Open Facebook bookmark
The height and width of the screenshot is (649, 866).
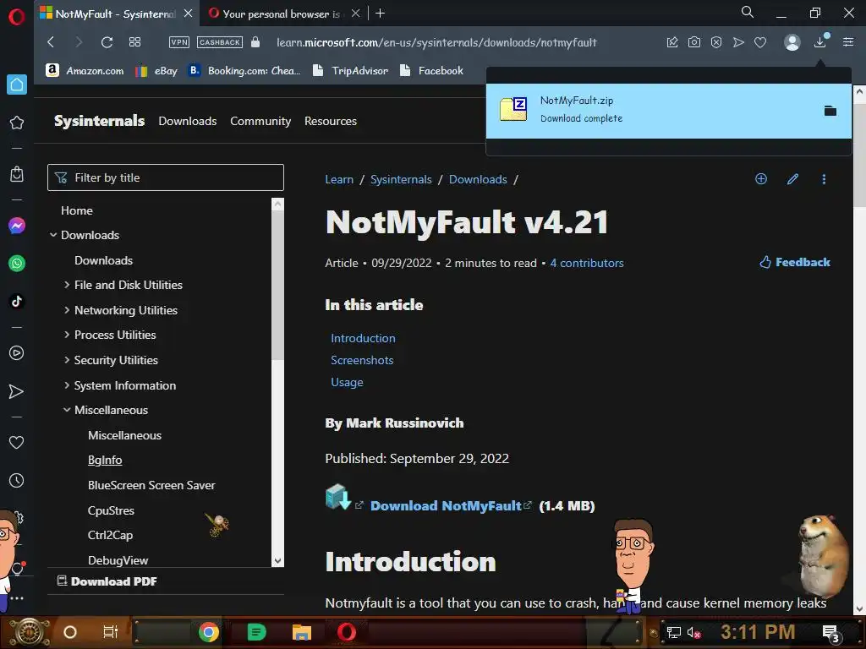tap(432, 71)
